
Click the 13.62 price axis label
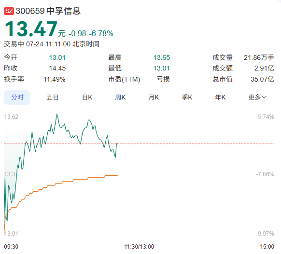point(11,117)
